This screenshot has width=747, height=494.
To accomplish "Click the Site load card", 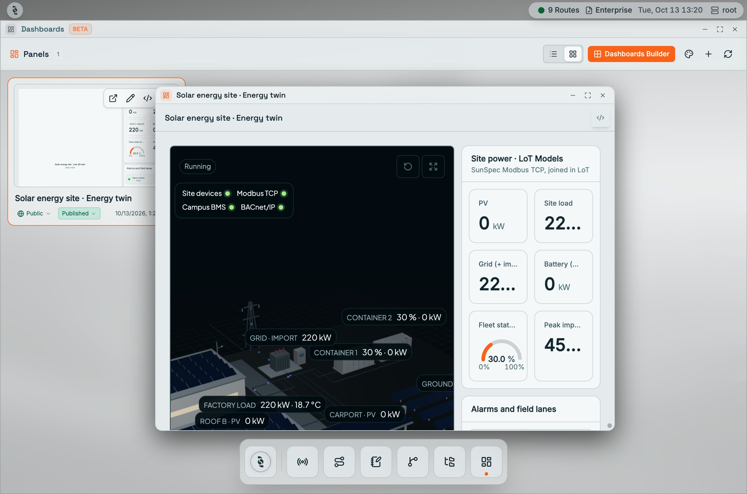I will 564,216.
